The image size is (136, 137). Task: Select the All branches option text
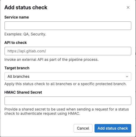(x=18, y=76)
